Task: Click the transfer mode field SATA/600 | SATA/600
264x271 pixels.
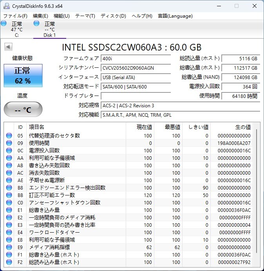Action: [136, 87]
